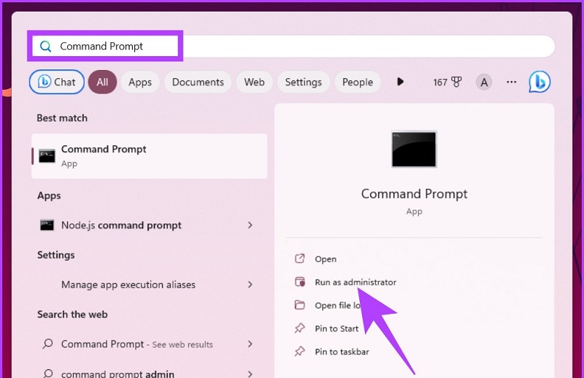This screenshot has width=584, height=378.
Task: Show more filter tabs with play arrow
Action: click(x=400, y=82)
